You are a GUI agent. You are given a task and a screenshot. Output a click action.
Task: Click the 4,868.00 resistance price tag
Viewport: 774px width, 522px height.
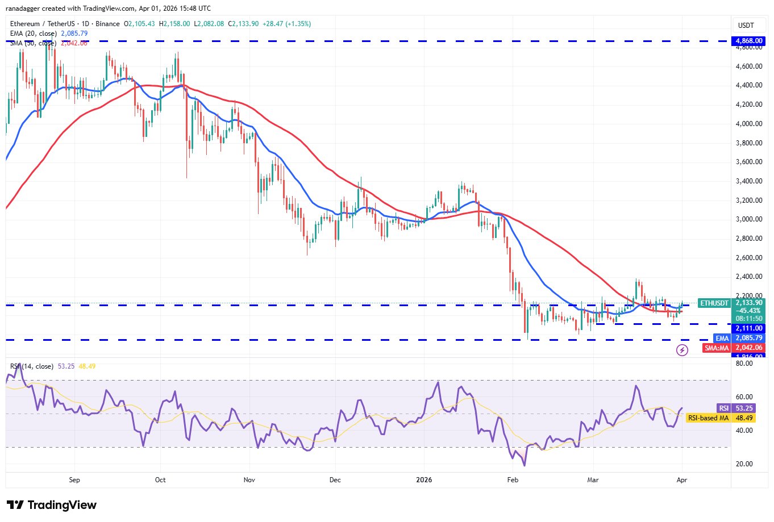click(x=749, y=41)
